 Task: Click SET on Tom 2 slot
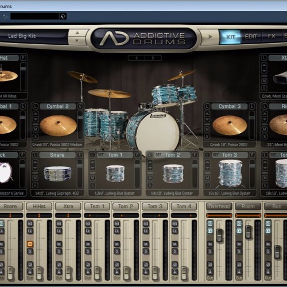(158, 155)
